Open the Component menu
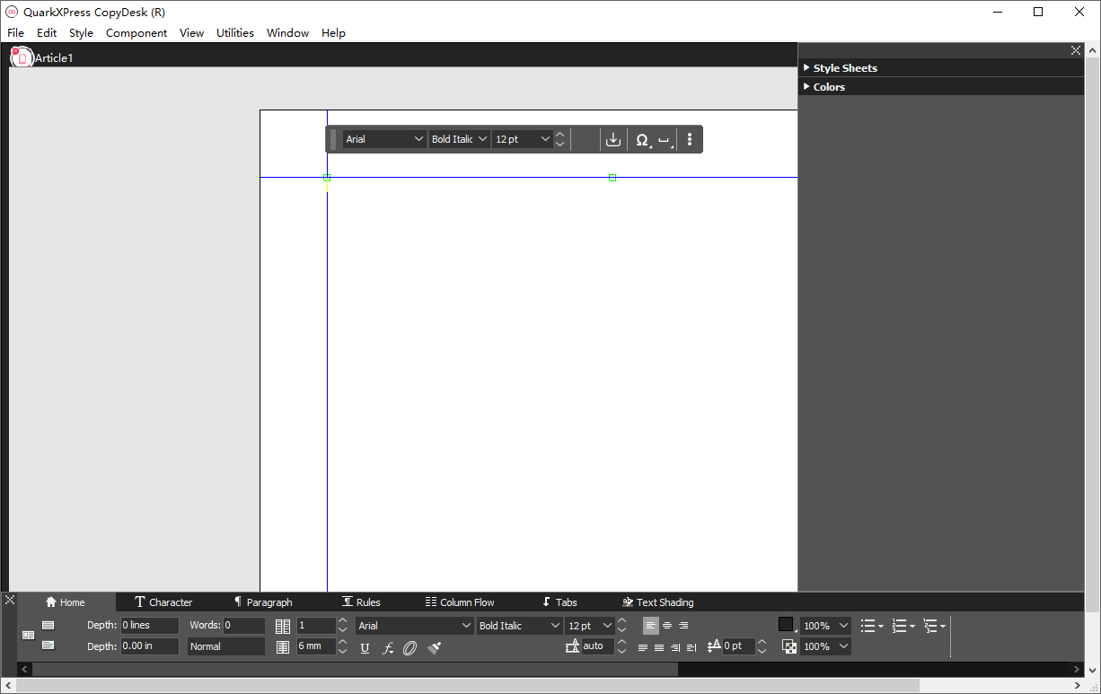The height and width of the screenshot is (694, 1101). [137, 32]
